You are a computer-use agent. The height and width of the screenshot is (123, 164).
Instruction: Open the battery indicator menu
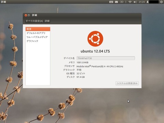[122, 2]
